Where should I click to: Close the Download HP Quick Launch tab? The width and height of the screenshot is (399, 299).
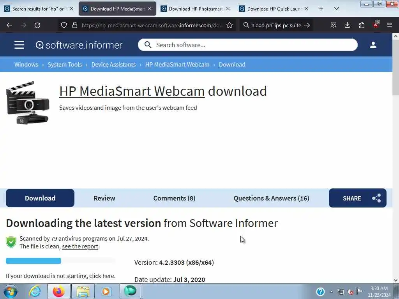click(306, 9)
